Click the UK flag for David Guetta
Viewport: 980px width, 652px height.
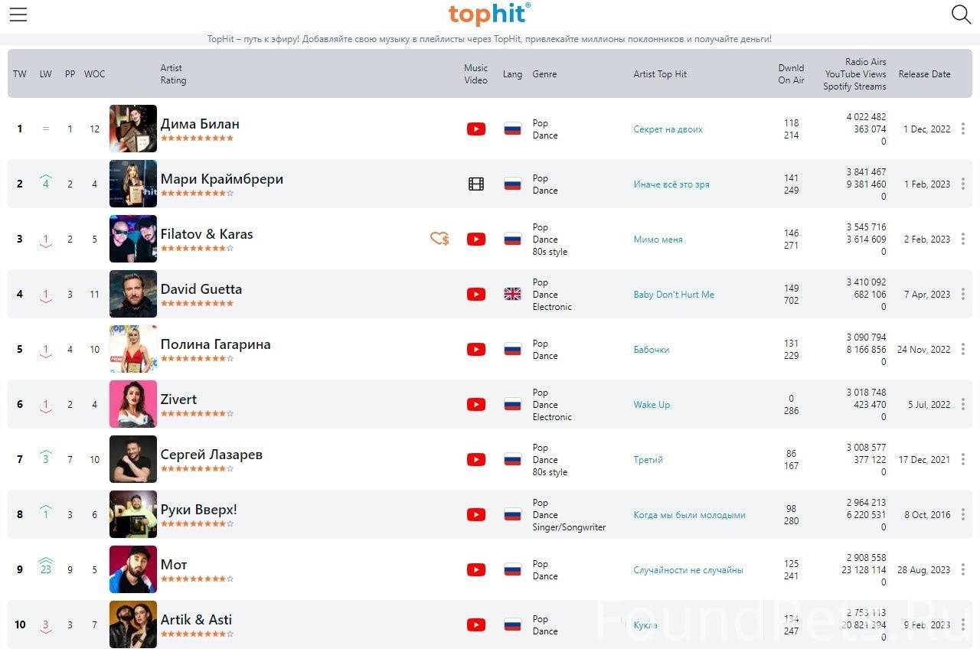(x=512, y=295)
